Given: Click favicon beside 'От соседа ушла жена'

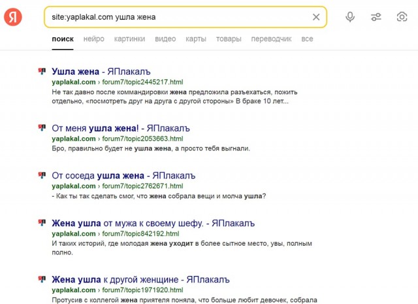Looking at the screenshot, I should [42, 175].
